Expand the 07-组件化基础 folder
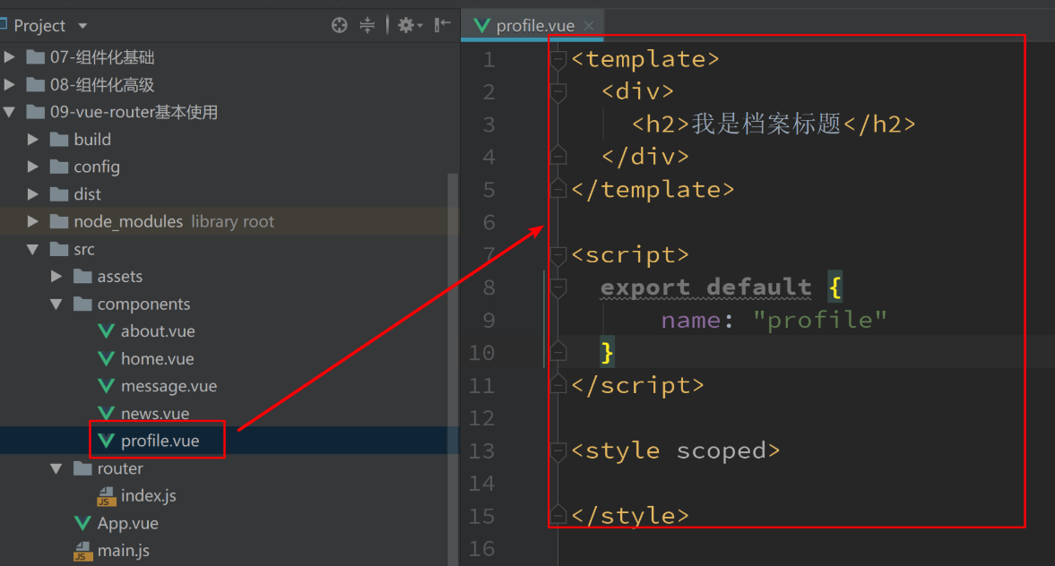Image resolution: width=1055 pixels, height=566 pixels. pyautogui.click(x=10, y=57)
